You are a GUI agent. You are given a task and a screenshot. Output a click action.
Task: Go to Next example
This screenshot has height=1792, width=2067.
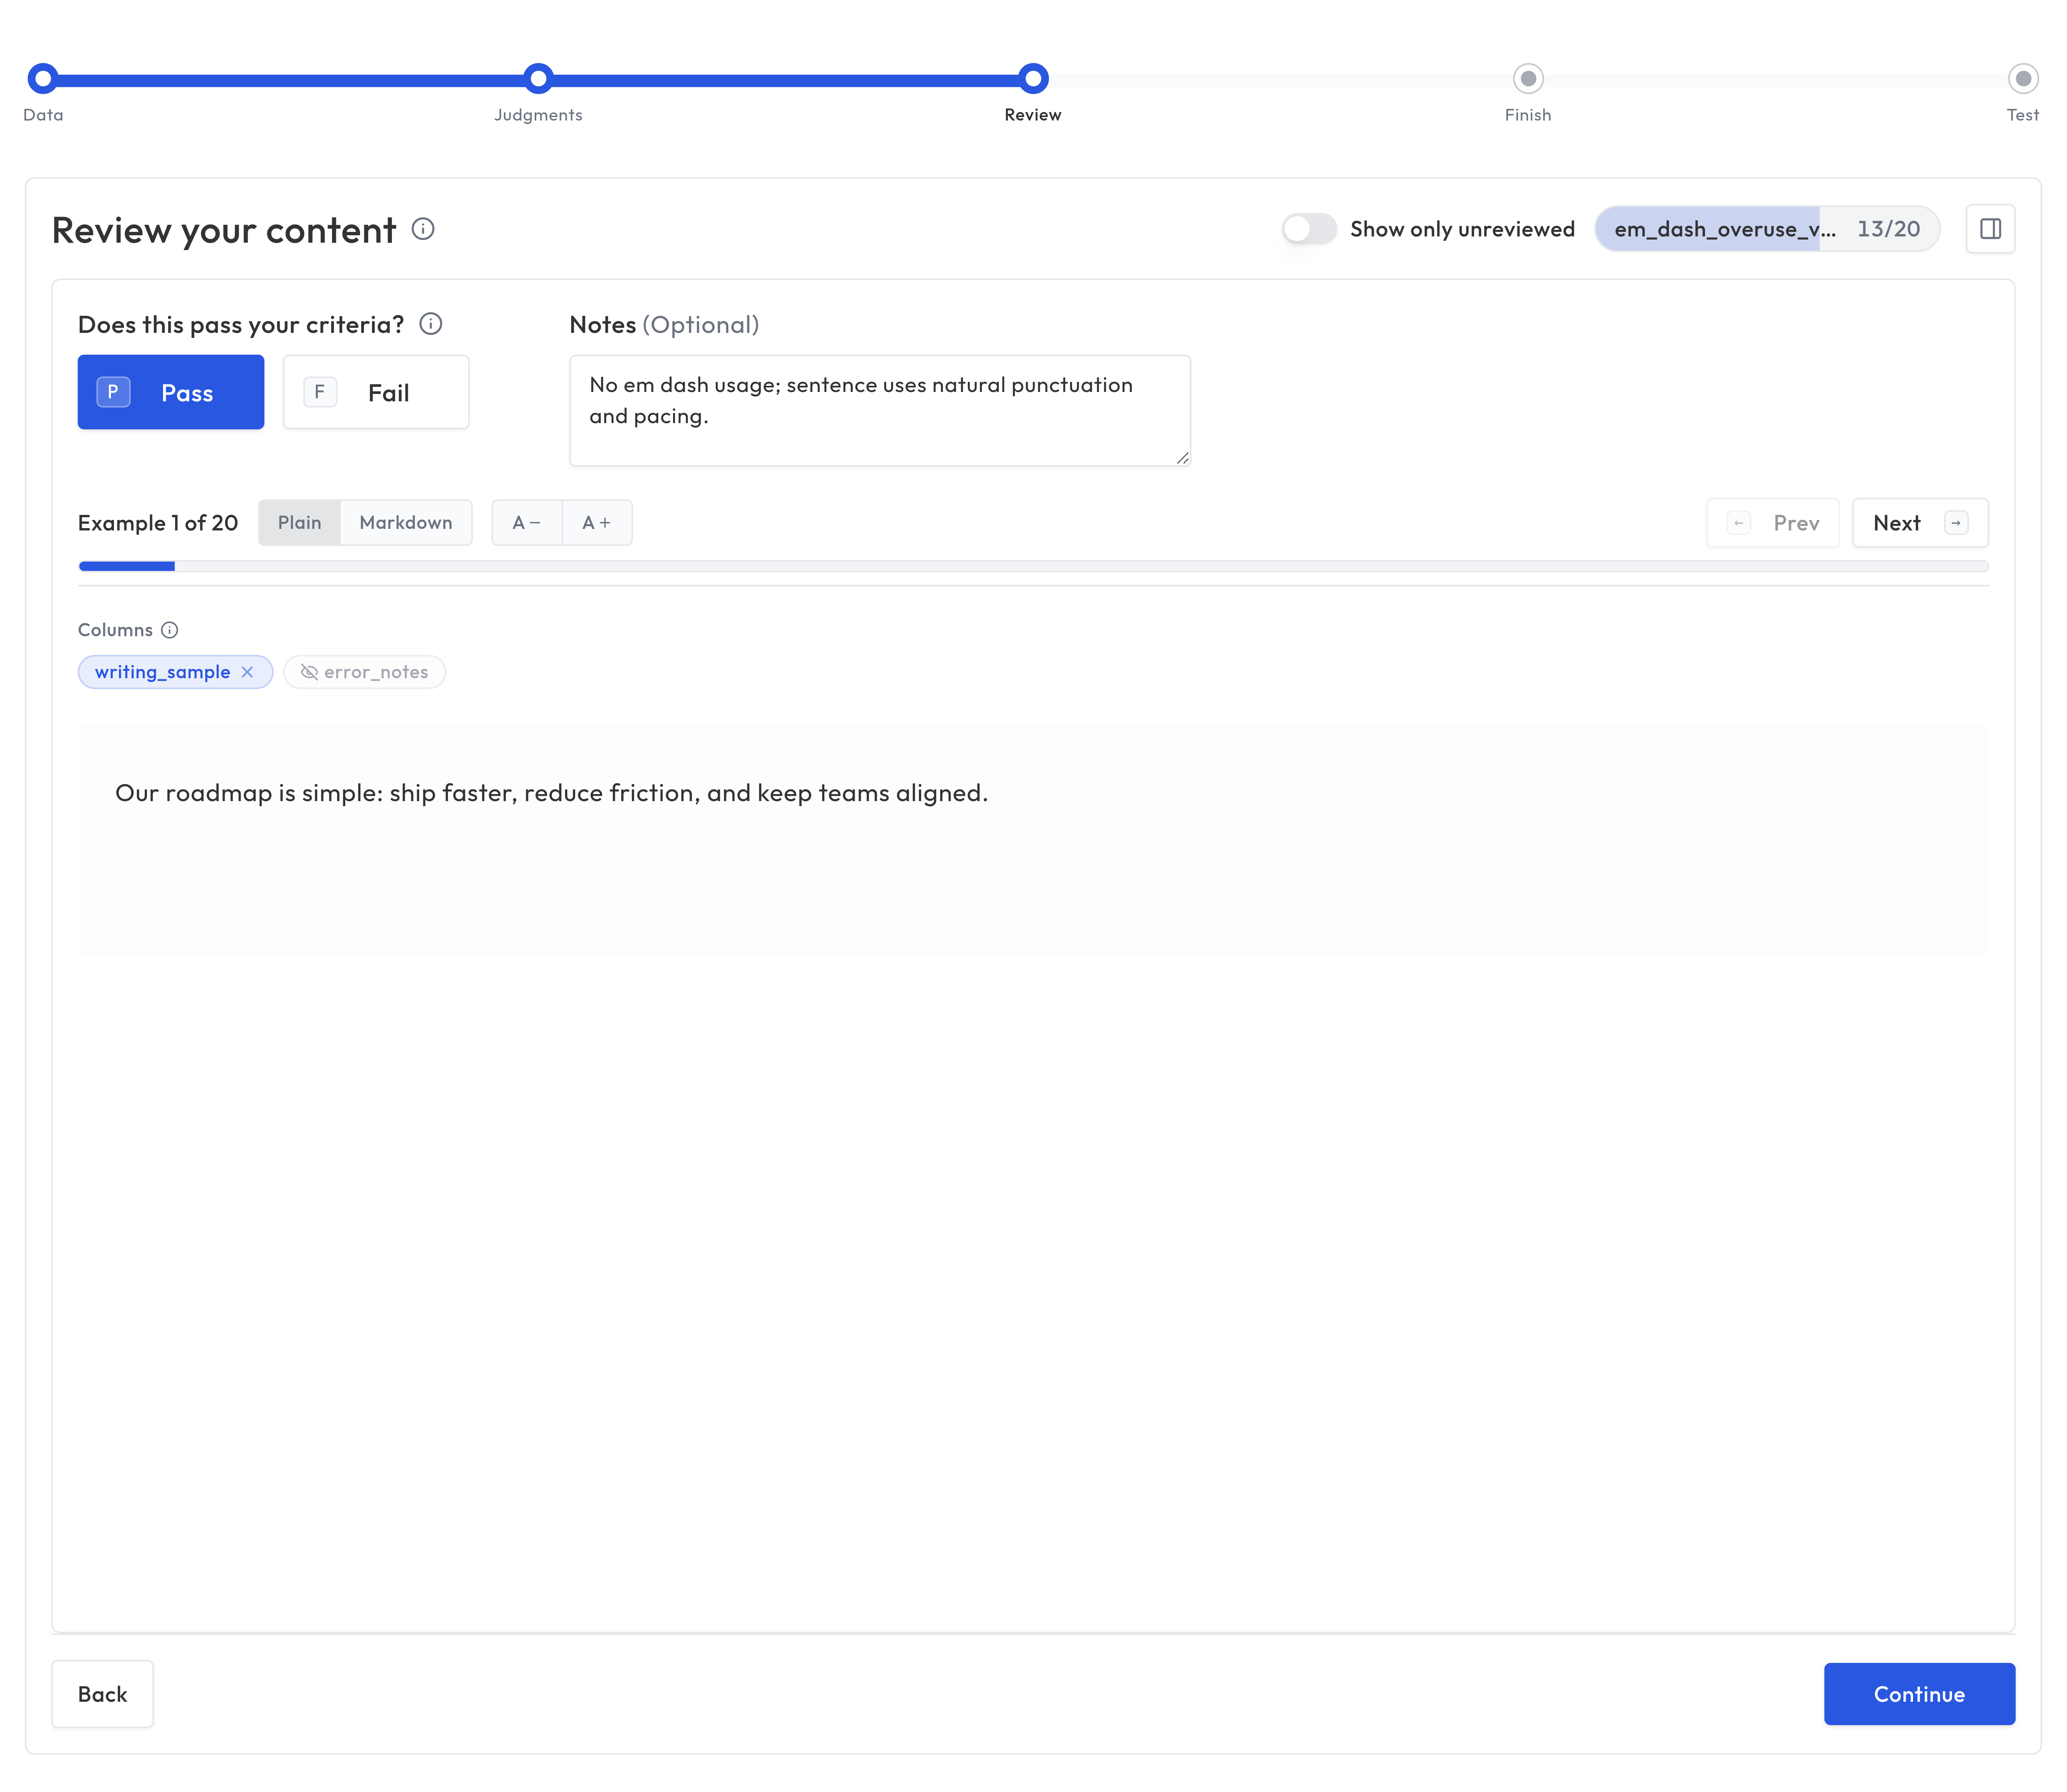(x=1919, y=522)
